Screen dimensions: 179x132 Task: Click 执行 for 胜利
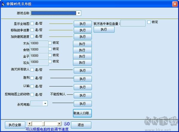pos(83,79)
